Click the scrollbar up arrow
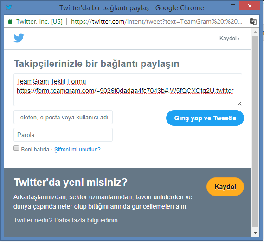Viewport: 264px width, 242px height. pos(255,32)
